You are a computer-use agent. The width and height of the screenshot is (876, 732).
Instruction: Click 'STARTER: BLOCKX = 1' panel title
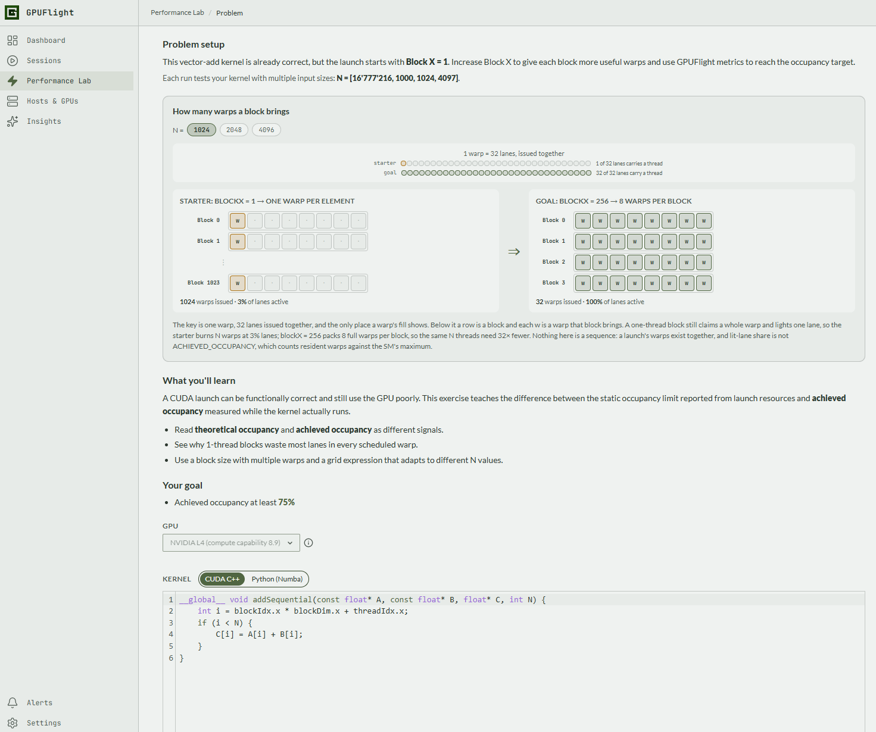(267, 201)
